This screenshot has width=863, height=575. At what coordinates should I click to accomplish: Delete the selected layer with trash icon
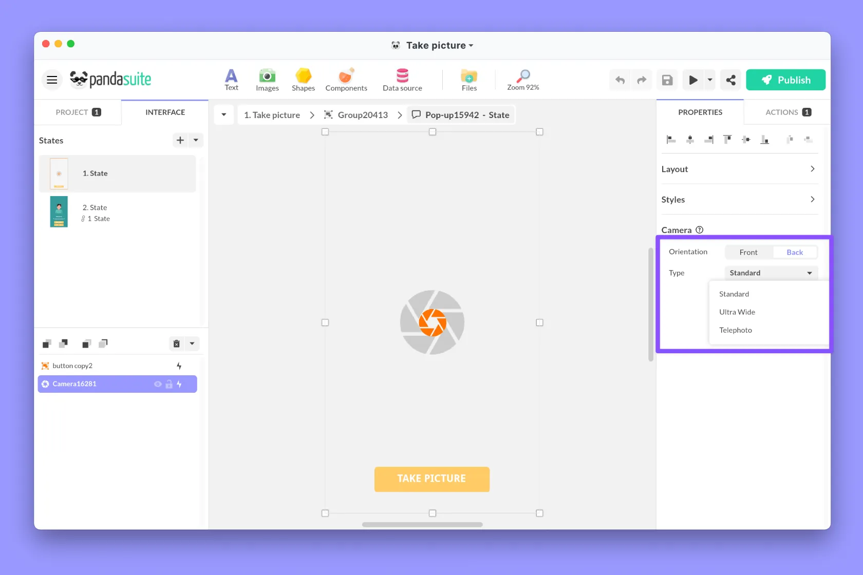click(x=176, y=343)
